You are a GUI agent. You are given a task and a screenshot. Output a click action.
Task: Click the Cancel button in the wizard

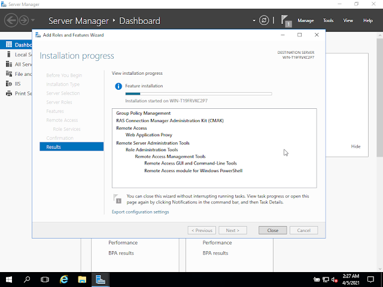[x=303, y=230]
